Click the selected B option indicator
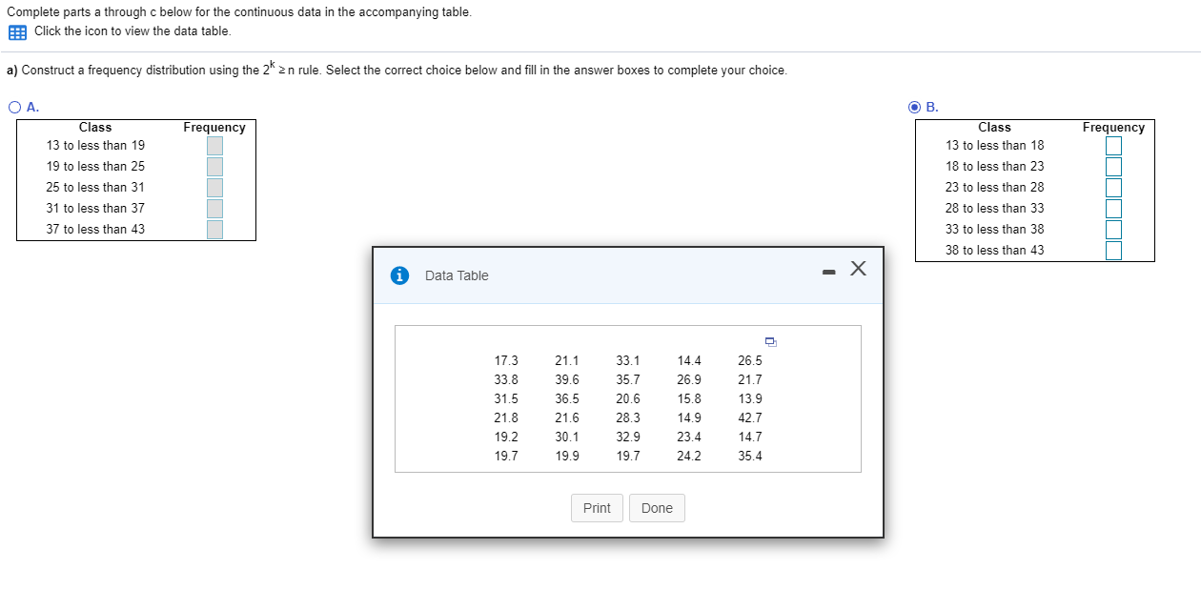 click(x=915, y=106)
